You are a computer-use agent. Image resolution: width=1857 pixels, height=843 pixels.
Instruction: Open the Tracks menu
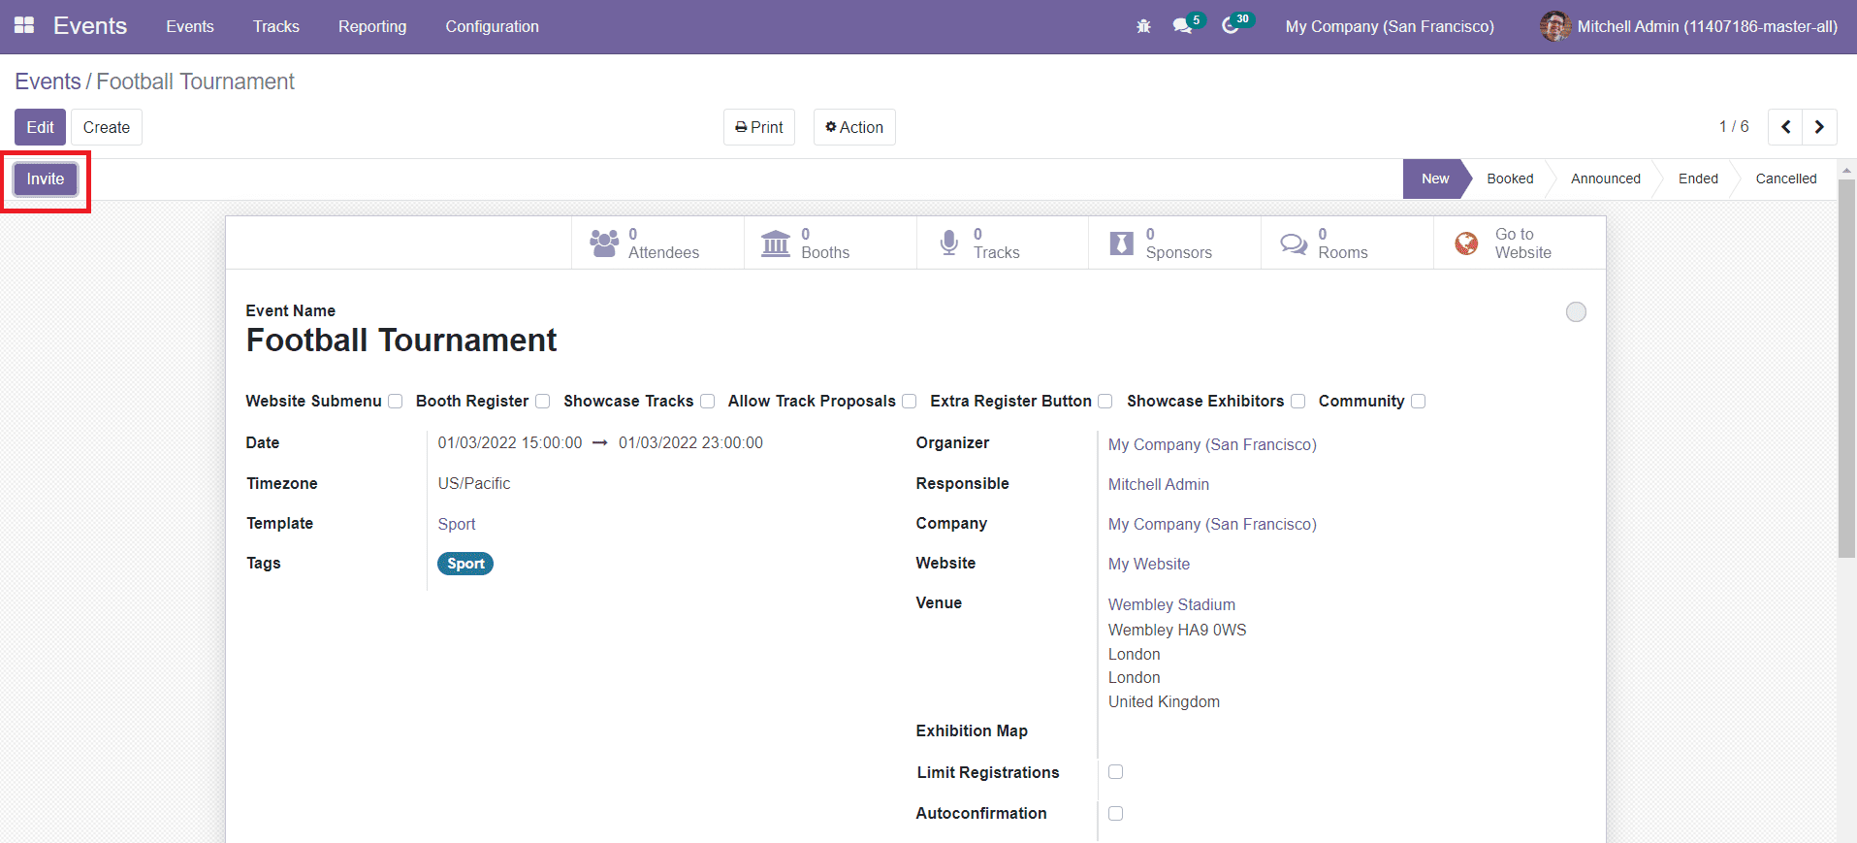tap(276, 26)
